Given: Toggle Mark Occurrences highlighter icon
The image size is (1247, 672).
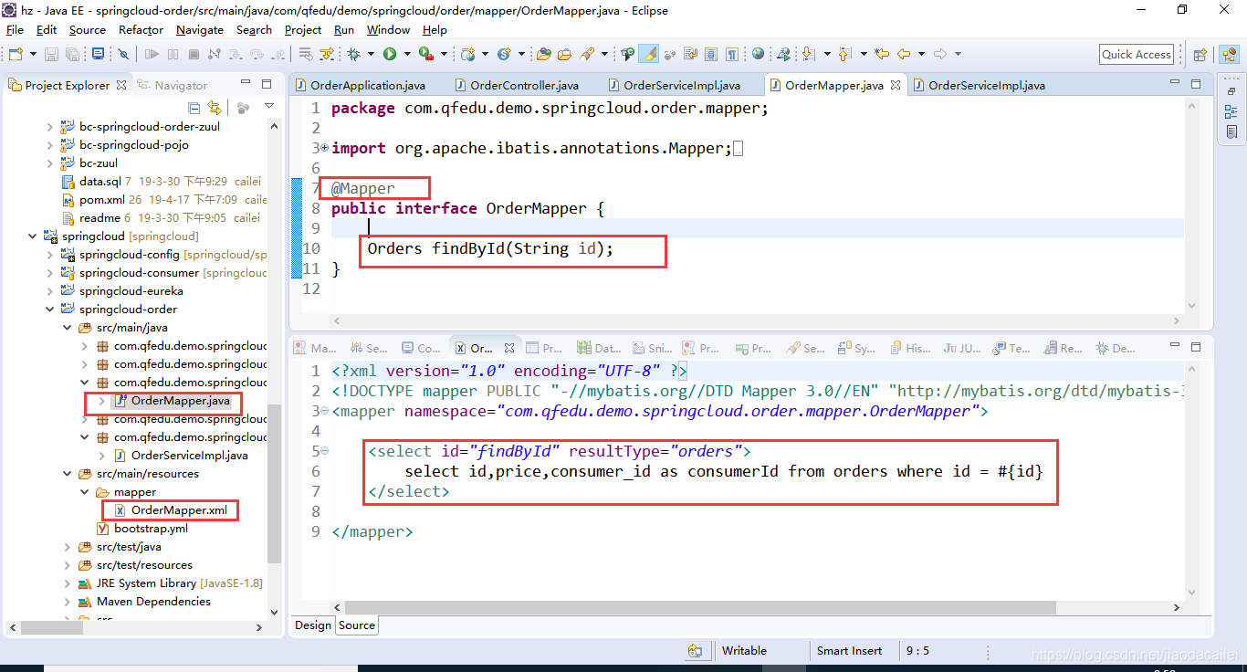Looking at the screenshot, I should point(648,54).
